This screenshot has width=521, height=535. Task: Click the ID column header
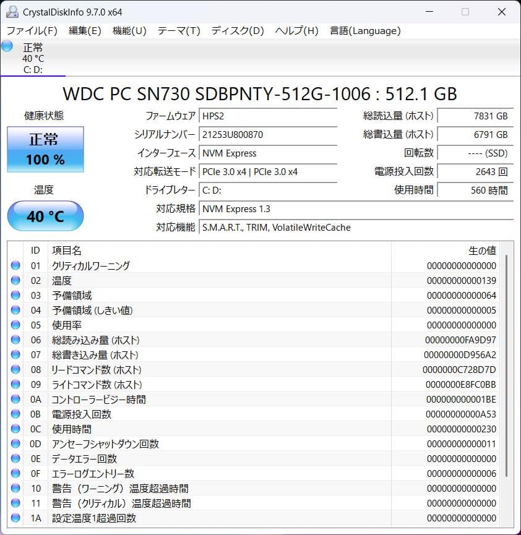pos(35,250)
